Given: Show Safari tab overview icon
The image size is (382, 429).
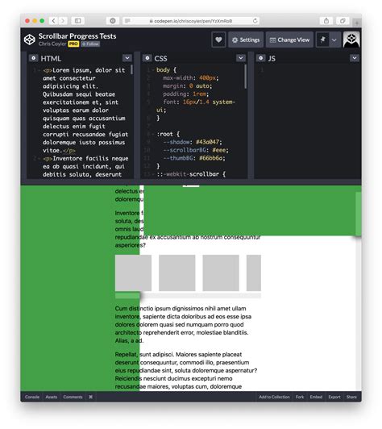Looking at the screenshot, I should tap(343, 21).
